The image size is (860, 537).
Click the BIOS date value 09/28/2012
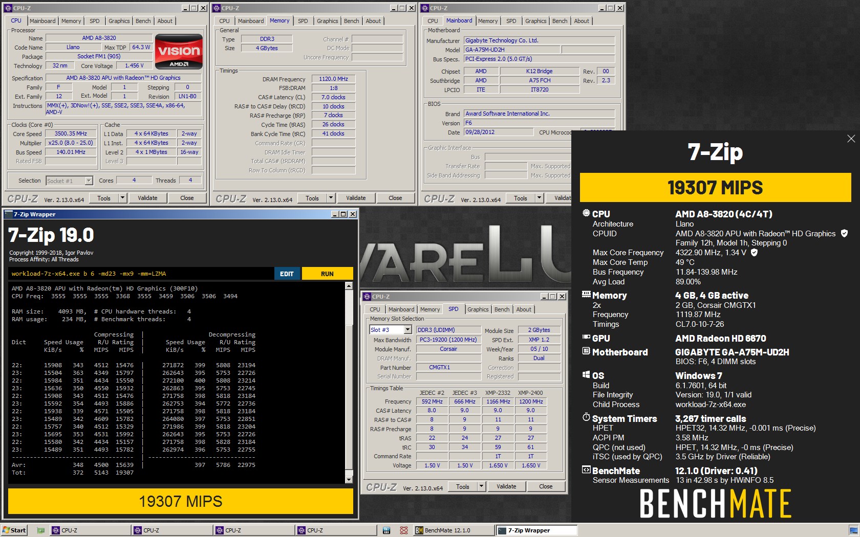point(499,132)
